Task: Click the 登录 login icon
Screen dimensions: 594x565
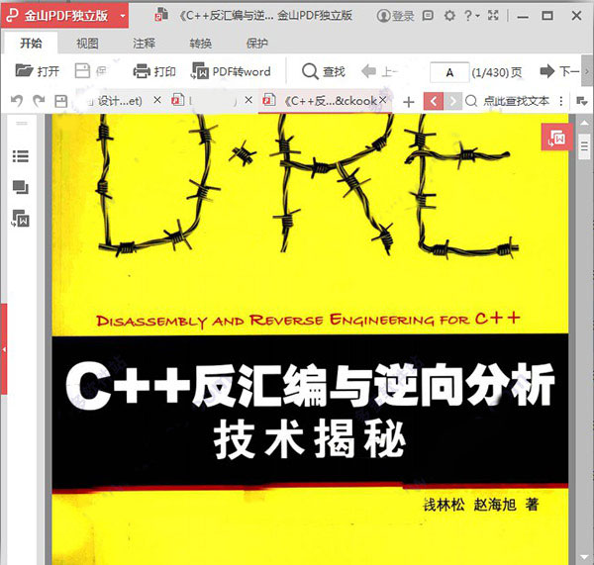Action: 395,16
